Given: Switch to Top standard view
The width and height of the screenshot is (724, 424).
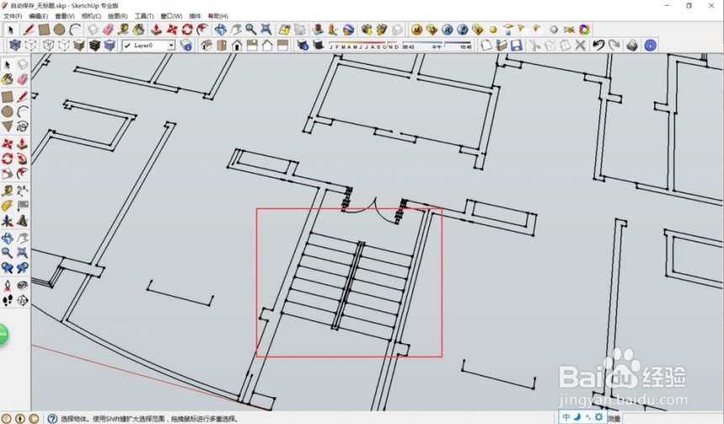Looking at the screenshot, I should pyautogui.click(x=221, y=45).
